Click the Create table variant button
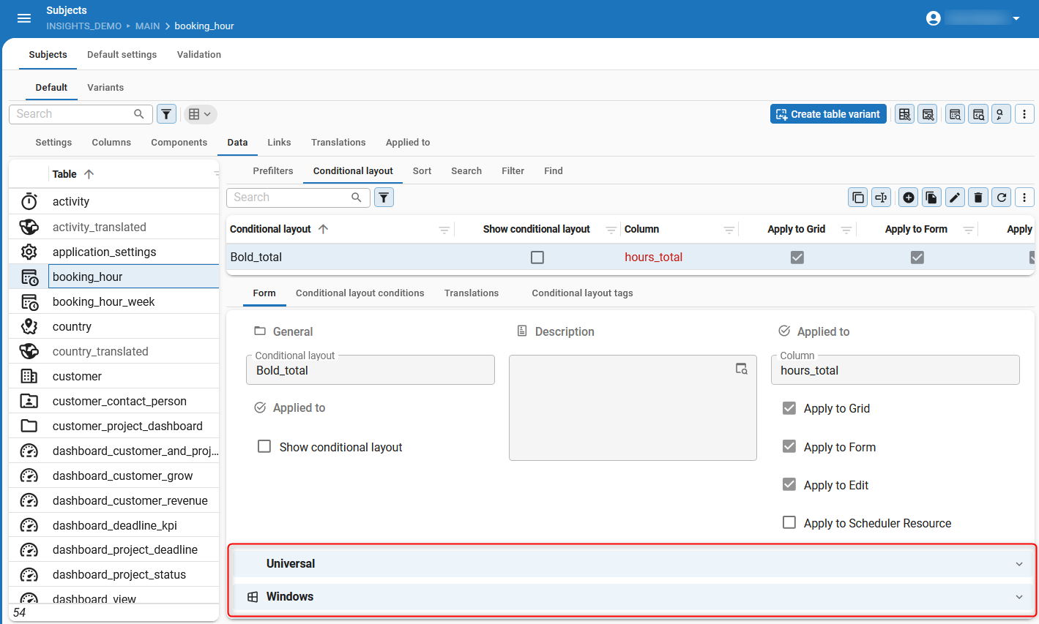Image resolution: width=1039 pixels, height=624 pixels. (828, 114)
